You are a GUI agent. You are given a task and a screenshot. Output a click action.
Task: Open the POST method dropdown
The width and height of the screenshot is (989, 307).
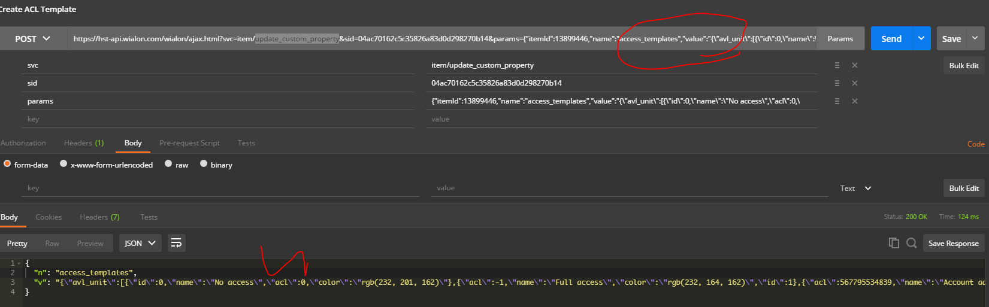pos(33,38)
